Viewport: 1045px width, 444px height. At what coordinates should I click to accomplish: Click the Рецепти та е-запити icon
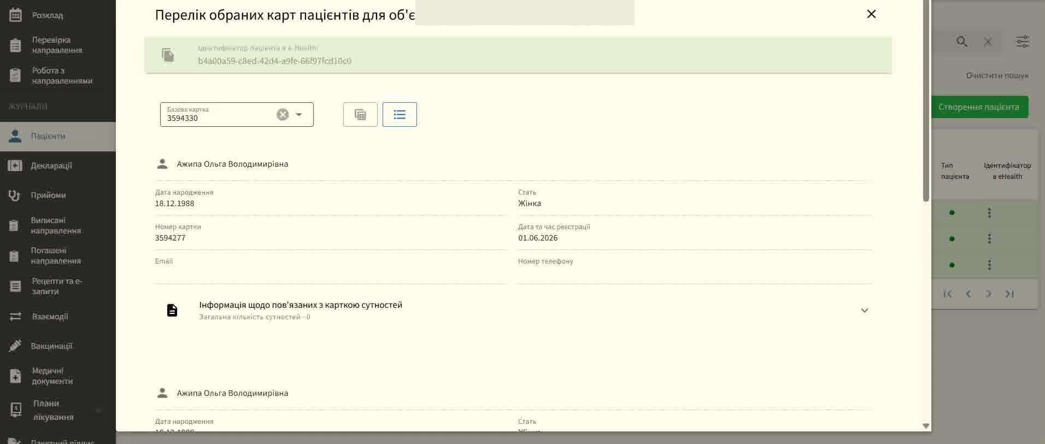click(15, 286)
